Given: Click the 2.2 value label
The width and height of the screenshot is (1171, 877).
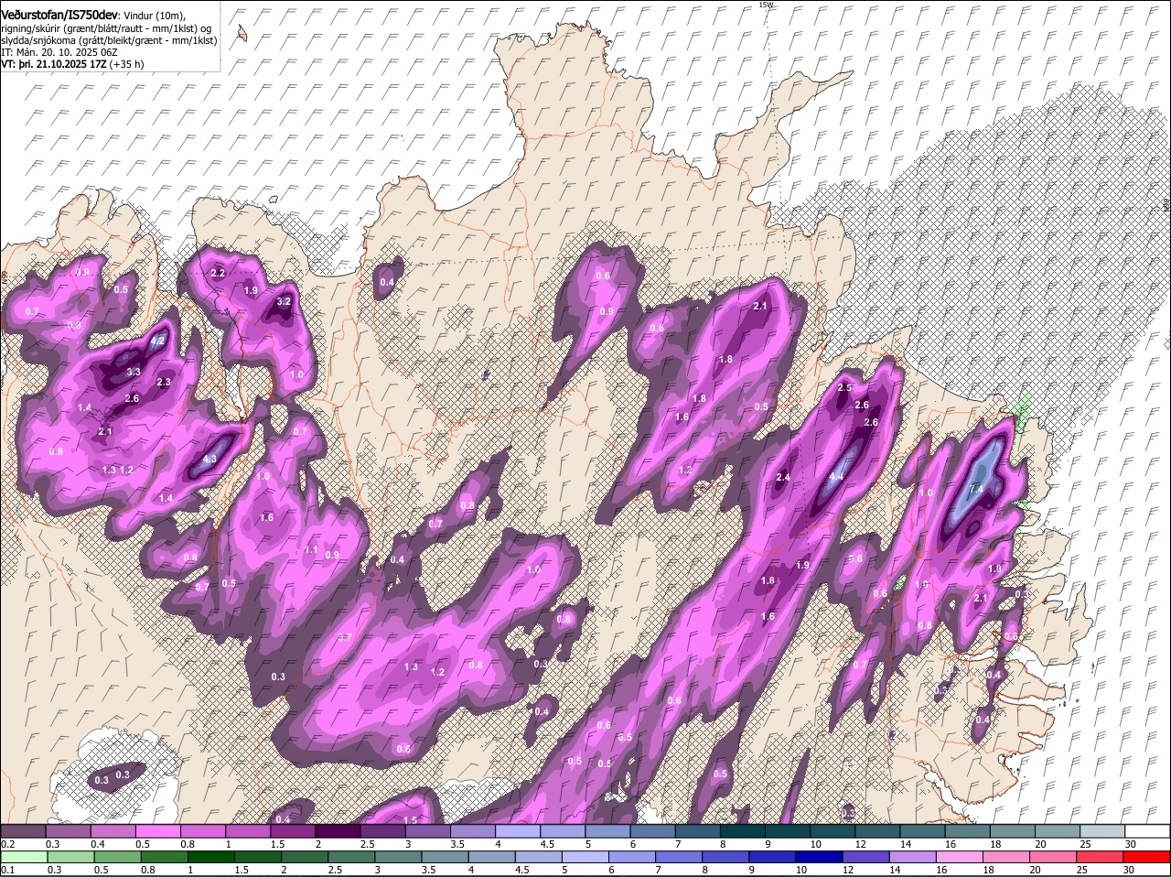Looking at the screenshot, I should (218, 273).
